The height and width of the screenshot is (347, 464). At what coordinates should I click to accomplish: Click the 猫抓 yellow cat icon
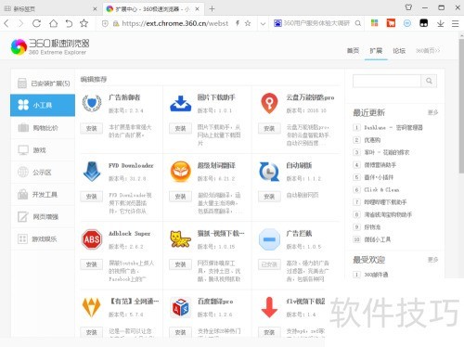coord(180,239)
